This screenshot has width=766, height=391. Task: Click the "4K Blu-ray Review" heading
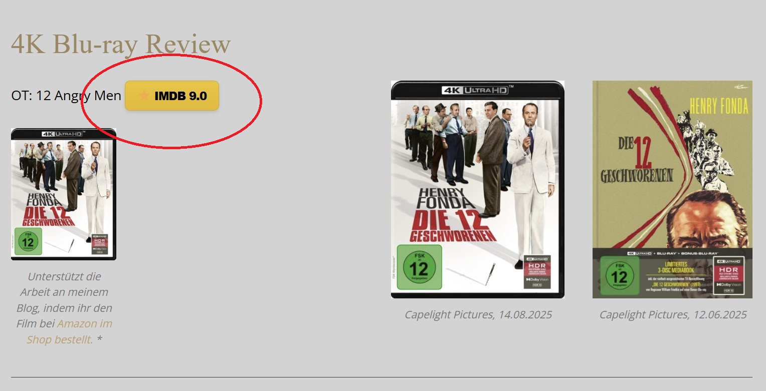point(121,44)
